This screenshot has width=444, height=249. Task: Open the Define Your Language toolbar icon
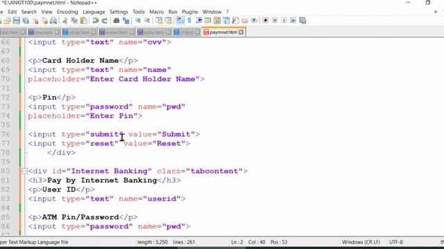[x=207, y=21]
